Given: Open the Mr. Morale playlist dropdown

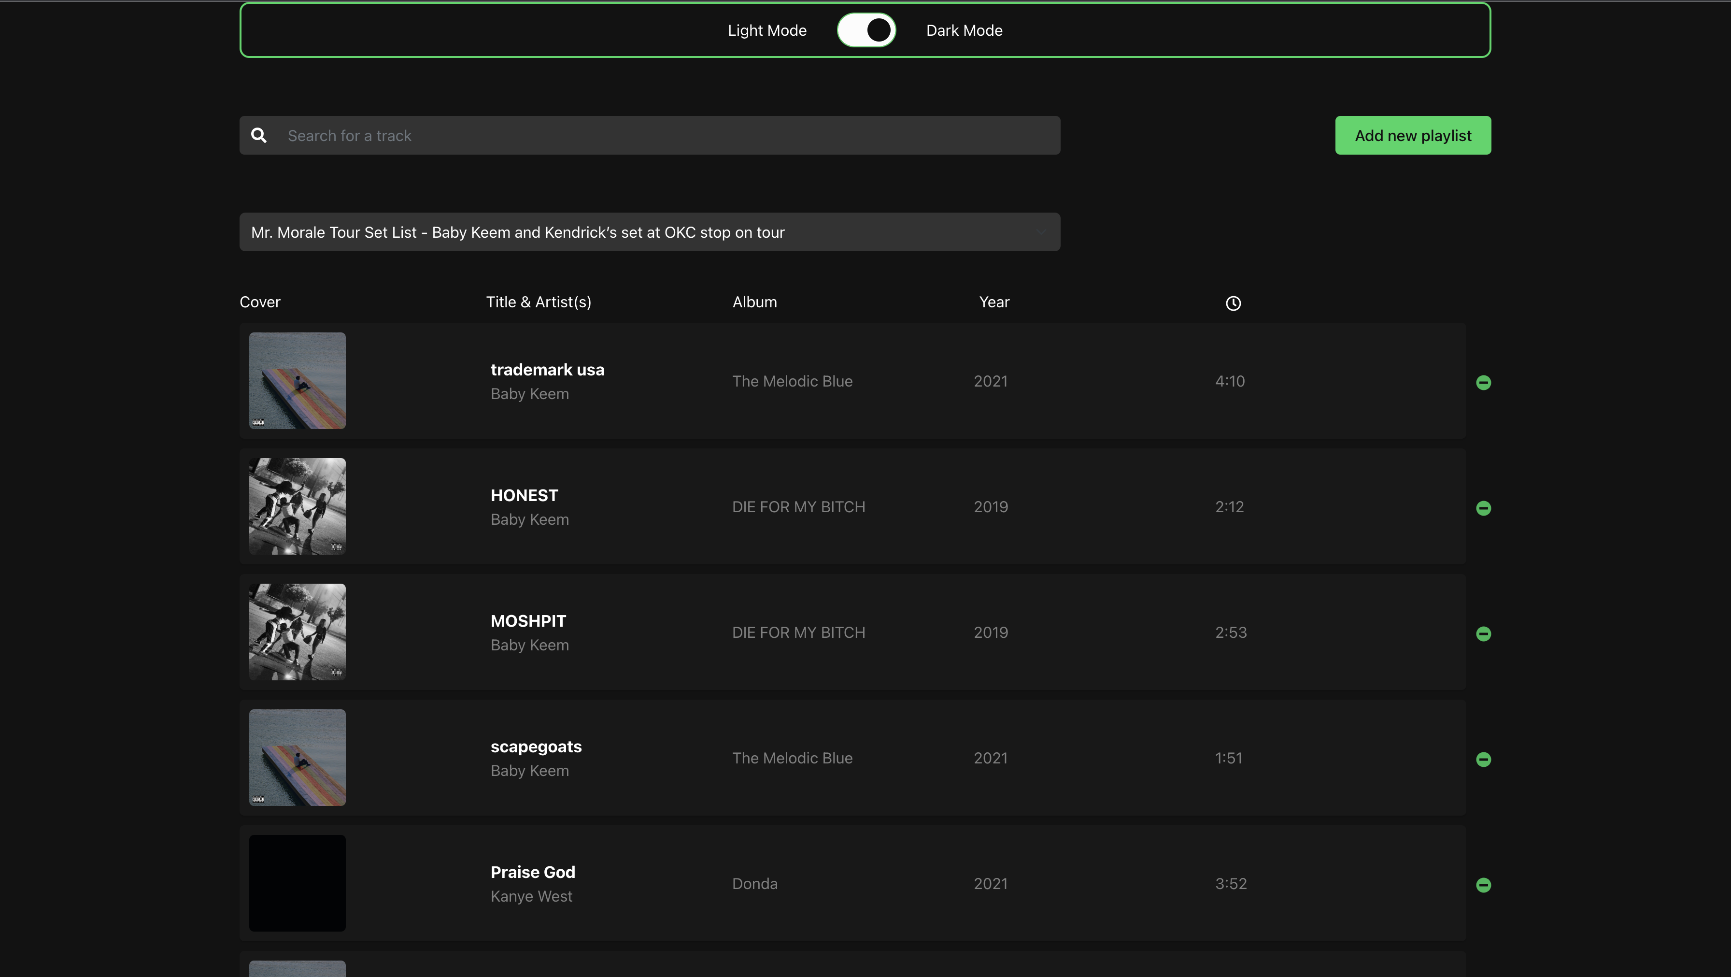Looking at the screenshot, I should 649,232.
